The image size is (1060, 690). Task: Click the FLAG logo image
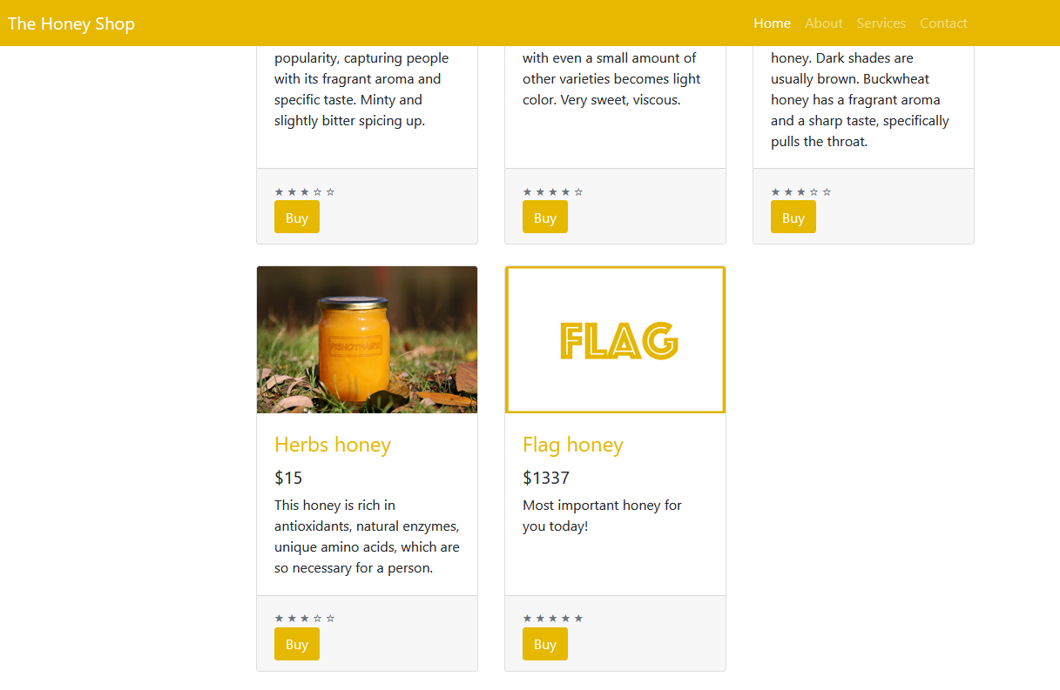tap(615, 339)
